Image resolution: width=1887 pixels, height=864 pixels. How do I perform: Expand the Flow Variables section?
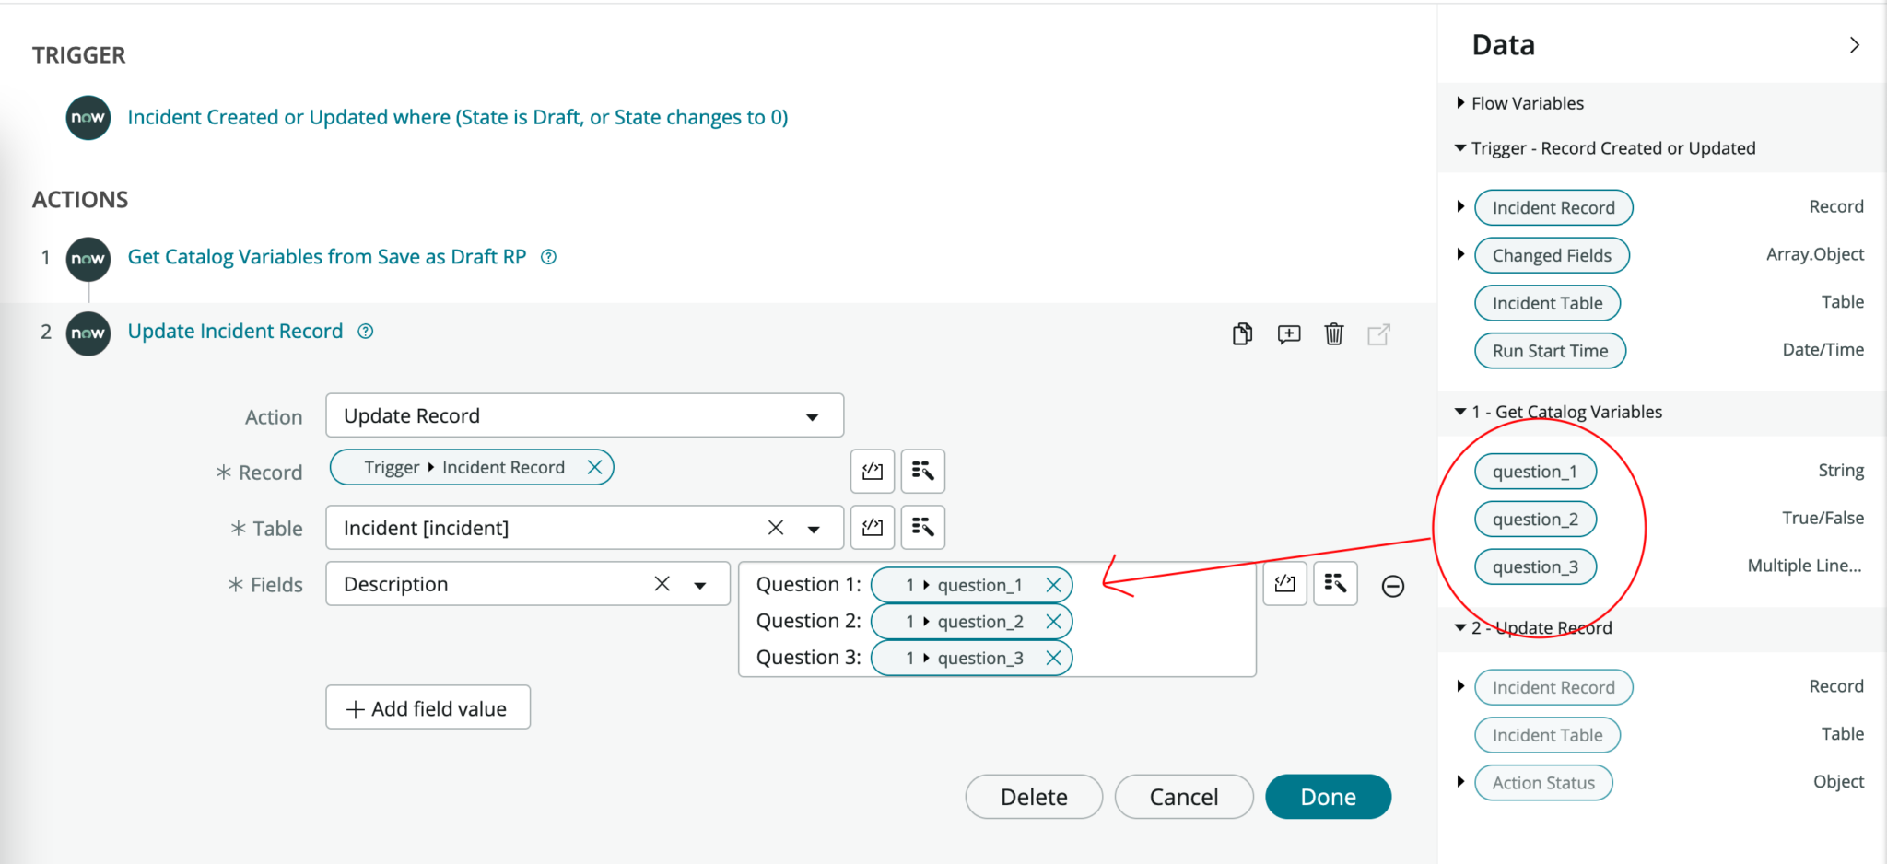click(1460, 102)
